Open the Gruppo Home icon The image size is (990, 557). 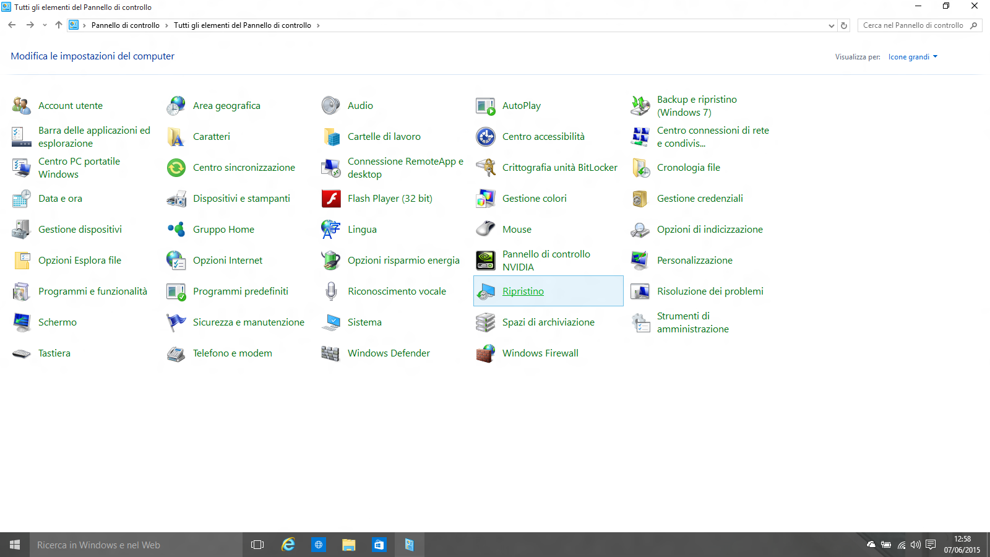click(x=176, y=230)
